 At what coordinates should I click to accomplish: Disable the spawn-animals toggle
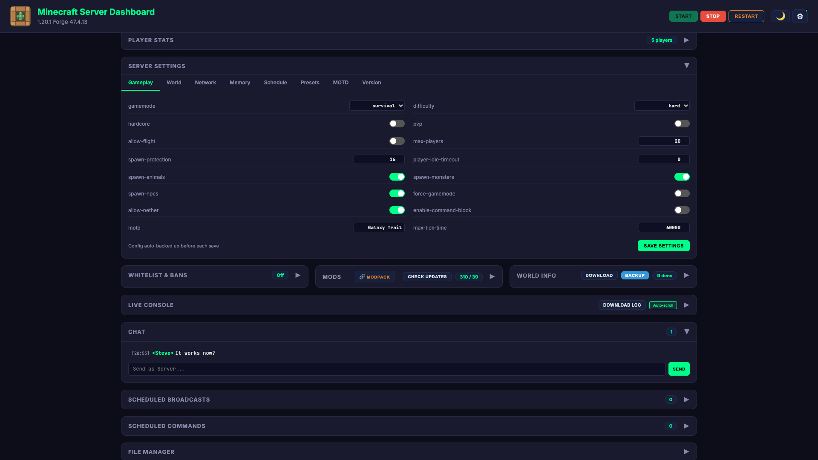[397, 176]
